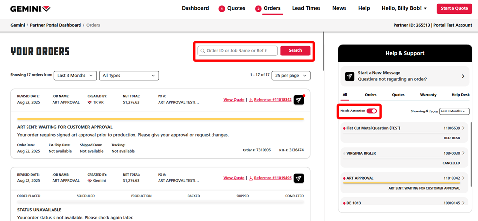
Task: Click the Gemini logo in the header
Action: coord(30,9)
